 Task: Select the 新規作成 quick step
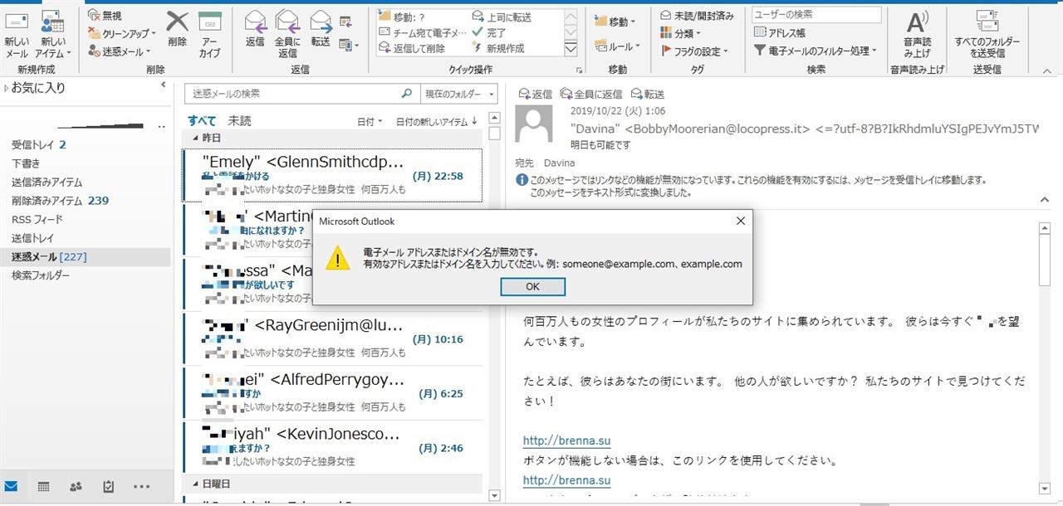(498, 48)
